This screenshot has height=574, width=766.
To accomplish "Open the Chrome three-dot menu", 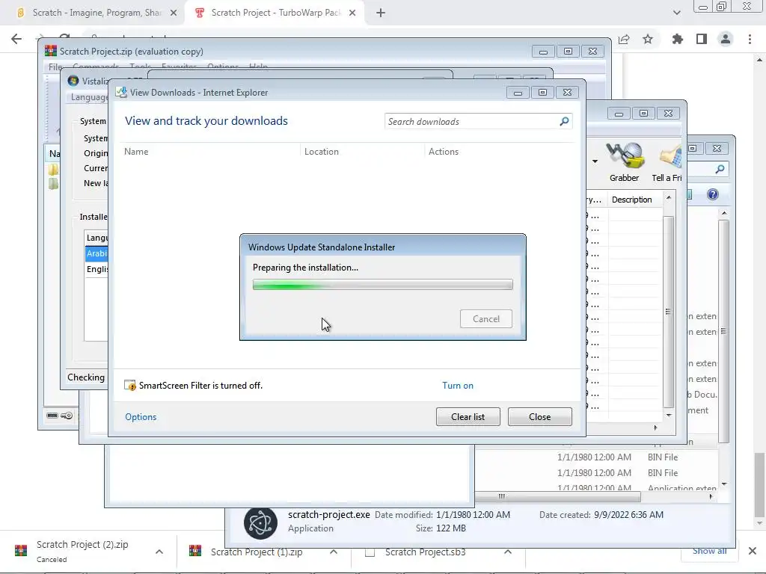I will [750, 39].
